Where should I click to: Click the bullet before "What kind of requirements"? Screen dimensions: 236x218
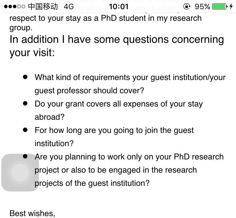tap(25, 77)
